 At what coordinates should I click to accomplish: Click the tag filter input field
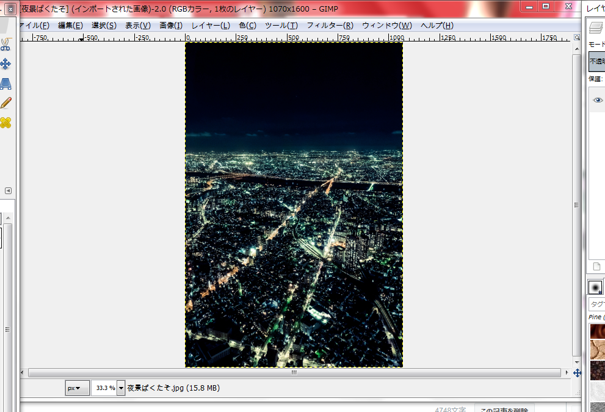pos(597,304)
